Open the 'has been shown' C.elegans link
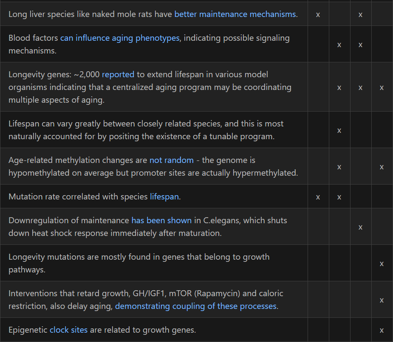 pos(161,220)
